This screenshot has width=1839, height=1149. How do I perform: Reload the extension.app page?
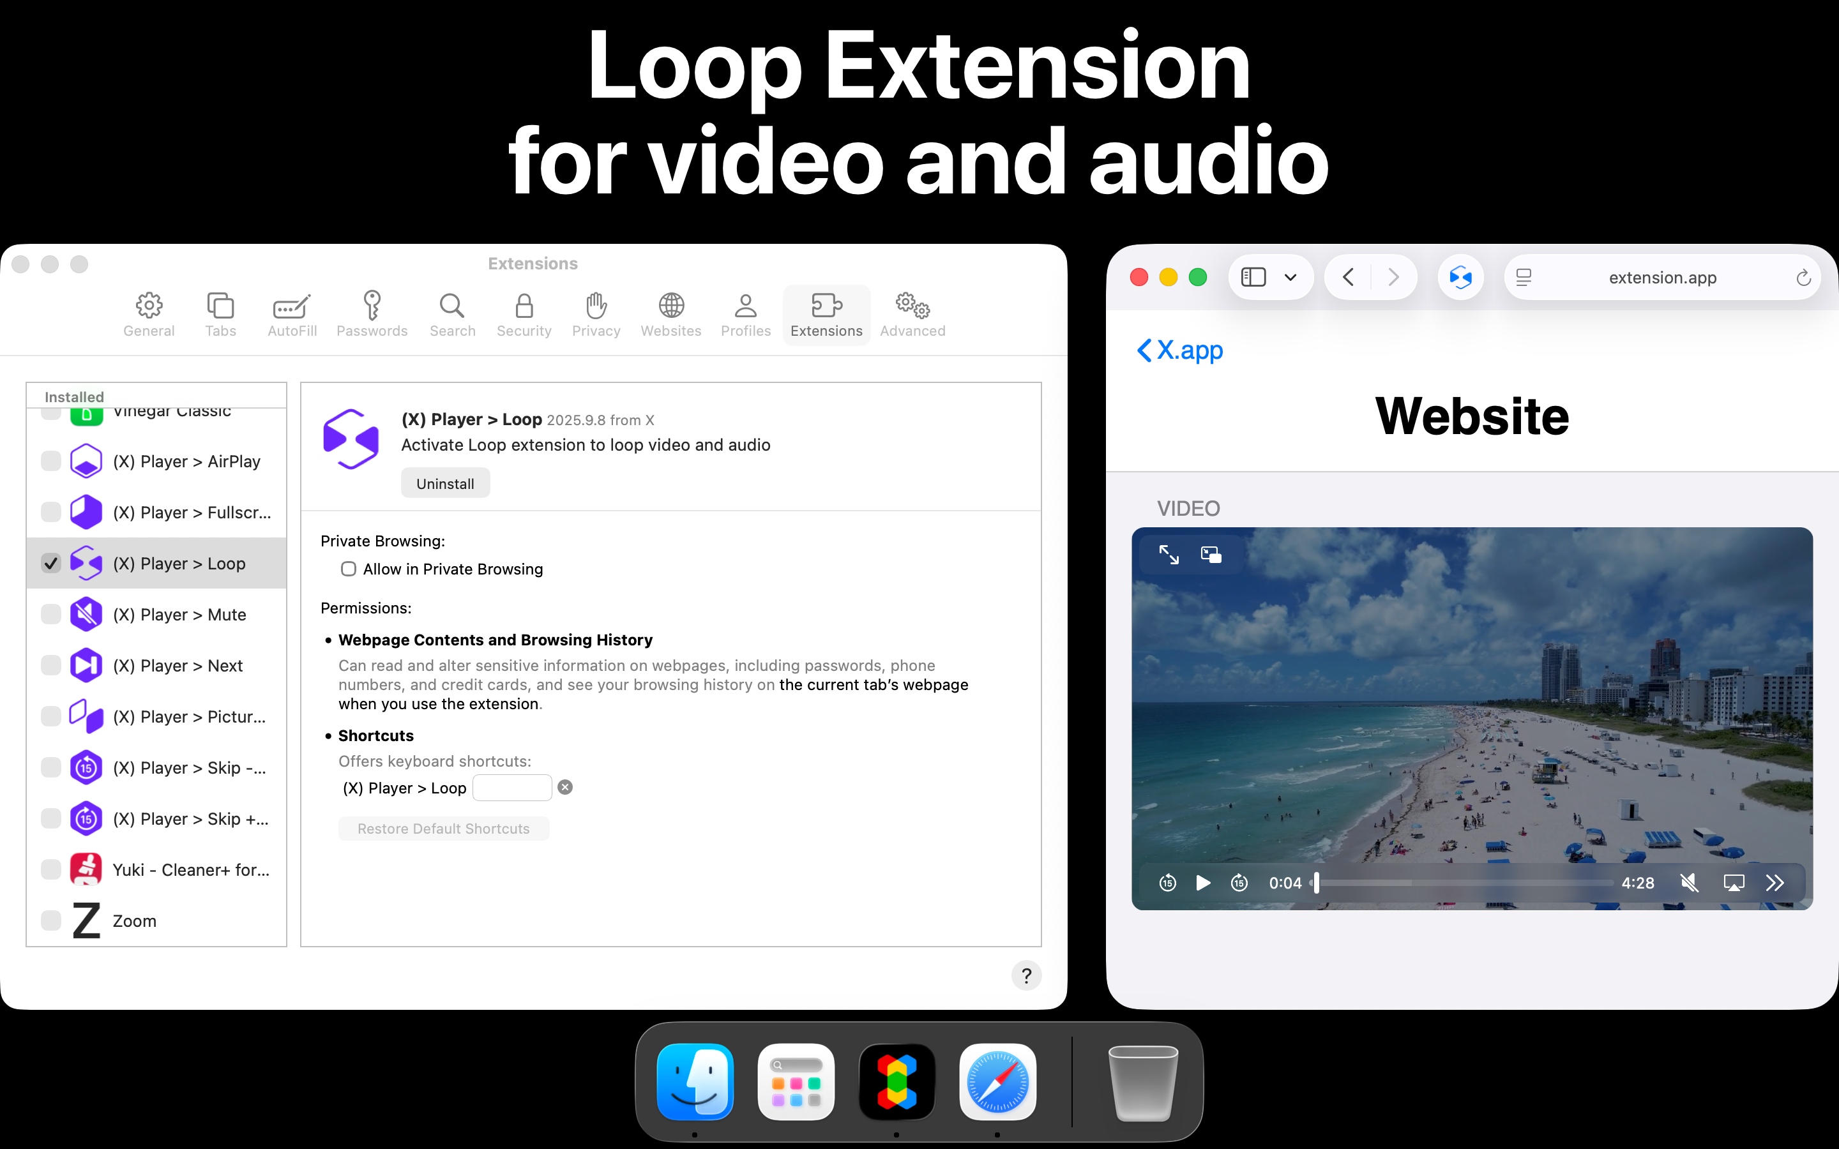coord(1803,278)
